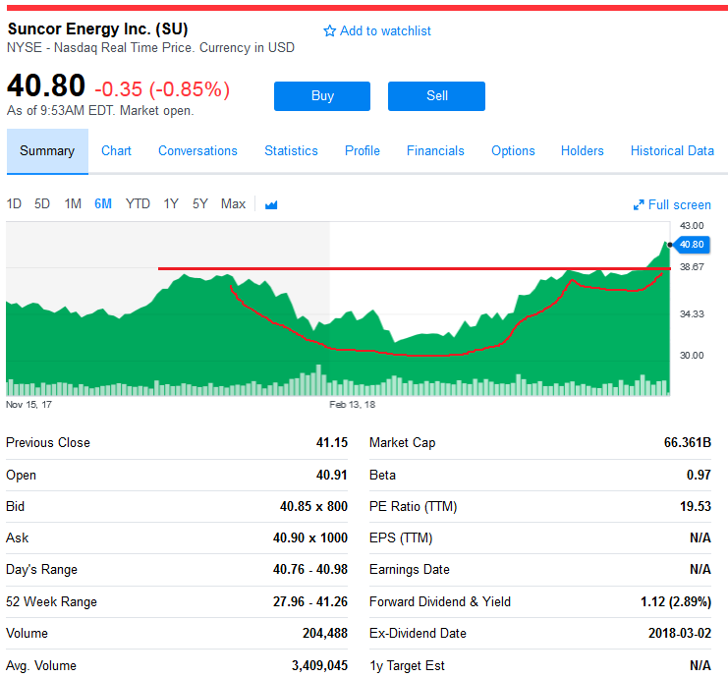Open the Options tab
The width and height of the screenshot is (728, 678).
513,151
